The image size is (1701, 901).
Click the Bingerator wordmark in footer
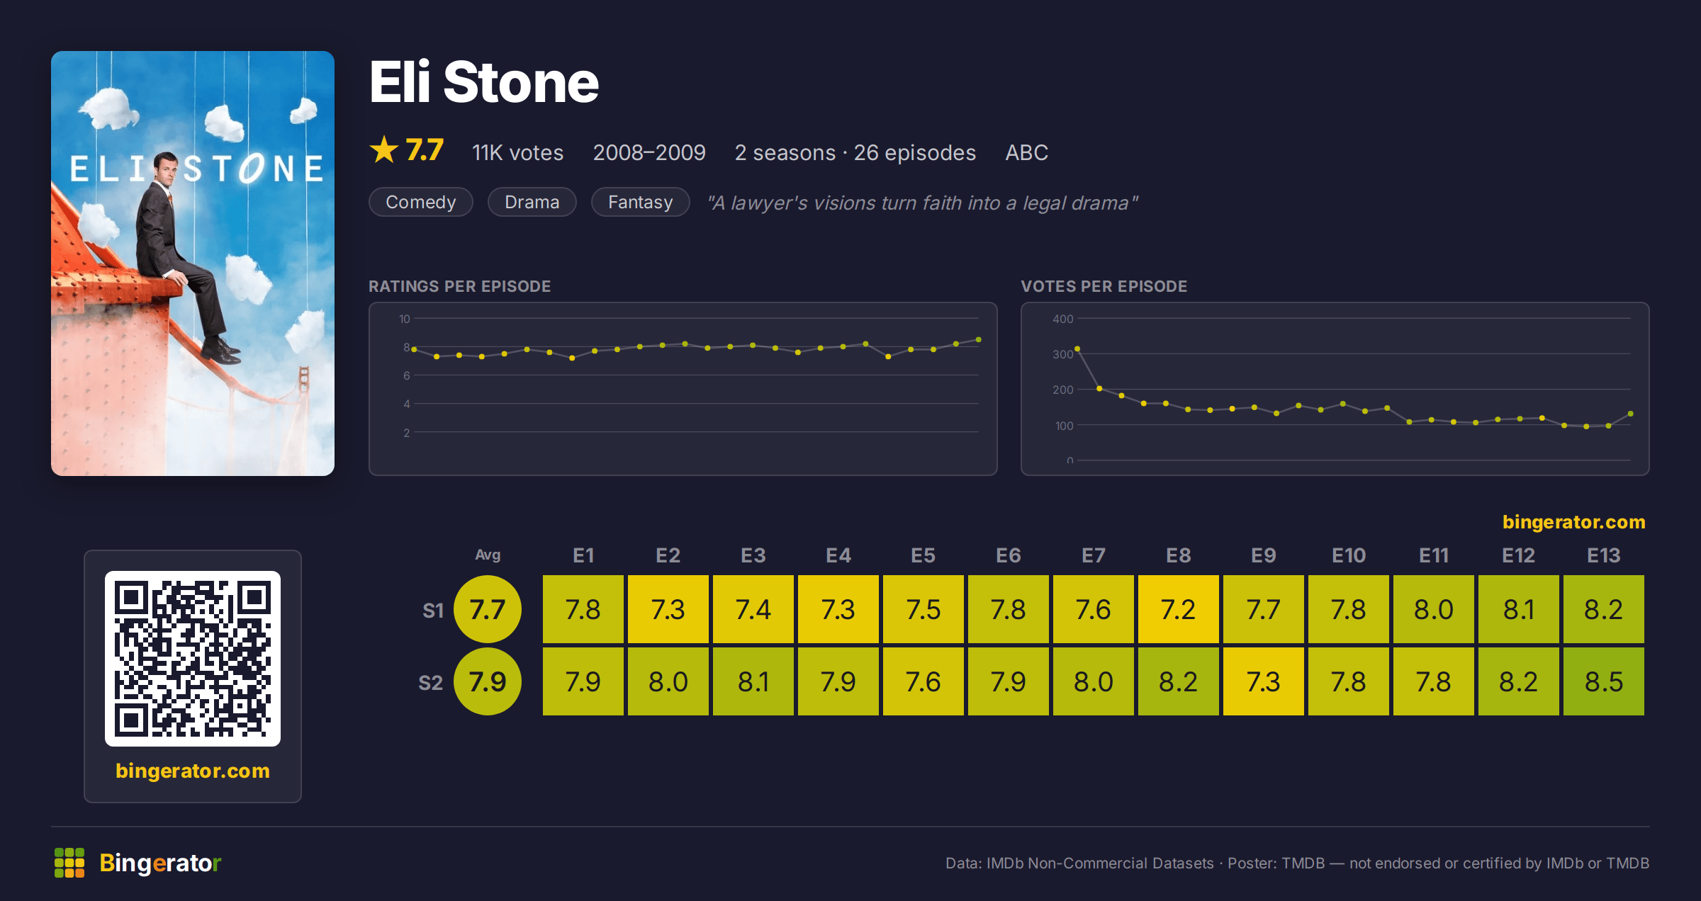coord(160,863)
